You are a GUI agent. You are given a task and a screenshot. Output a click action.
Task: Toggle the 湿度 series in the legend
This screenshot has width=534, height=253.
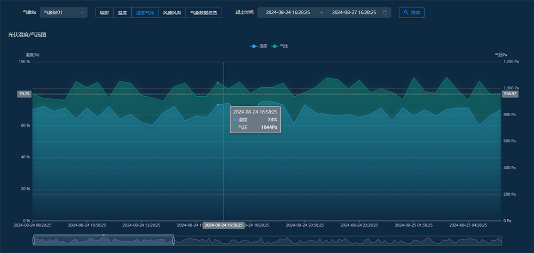(x=259, y=47)
